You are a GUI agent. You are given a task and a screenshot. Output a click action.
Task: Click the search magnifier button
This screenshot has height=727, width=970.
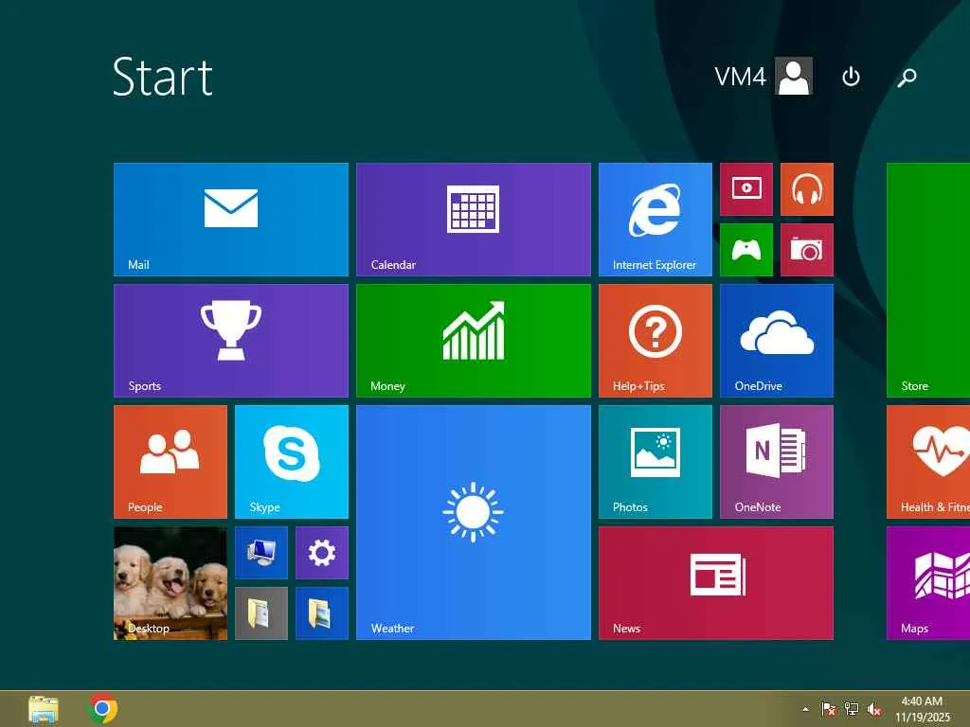(907, 77)
